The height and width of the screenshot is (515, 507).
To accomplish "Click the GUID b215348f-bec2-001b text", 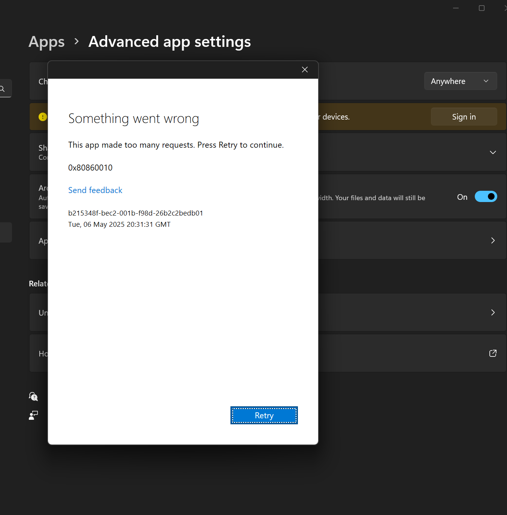I will pos(136,213).
